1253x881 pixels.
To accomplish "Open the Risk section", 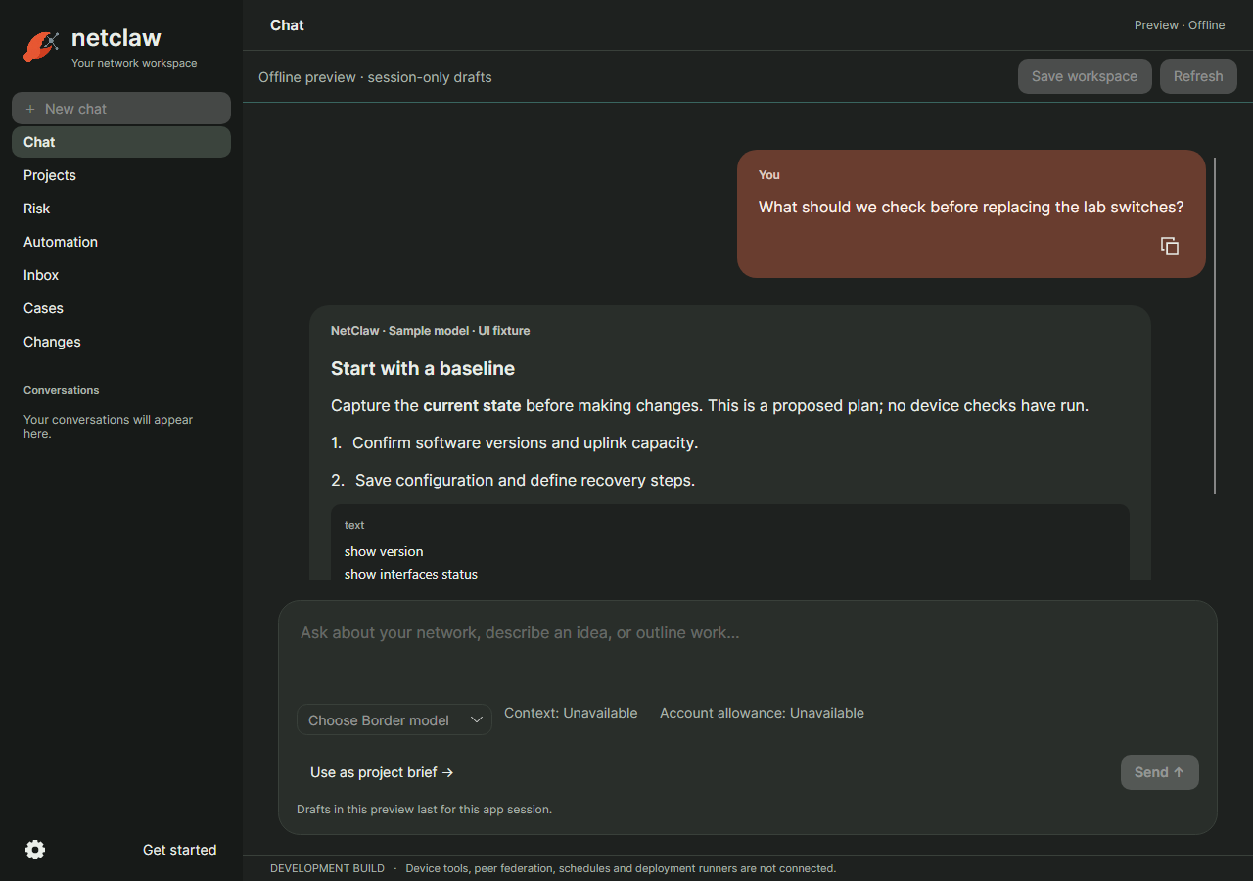I will point(121,209).
